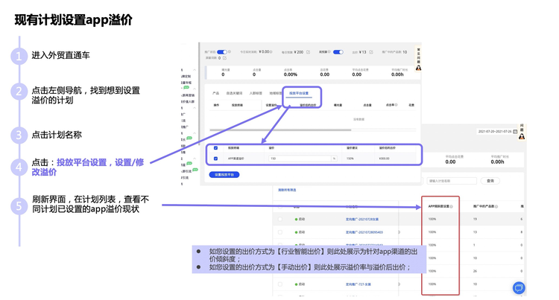Click the blue chat support bubble icon
Screen dimensions: 559x300
pos(519,288)
